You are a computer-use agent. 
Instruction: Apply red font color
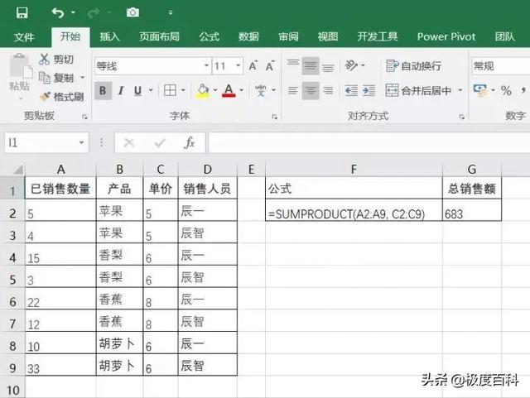click(229, 90)
